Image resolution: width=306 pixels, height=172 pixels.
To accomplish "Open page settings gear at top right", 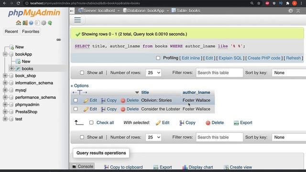I will pyautogui.click(x=291, y=11).
